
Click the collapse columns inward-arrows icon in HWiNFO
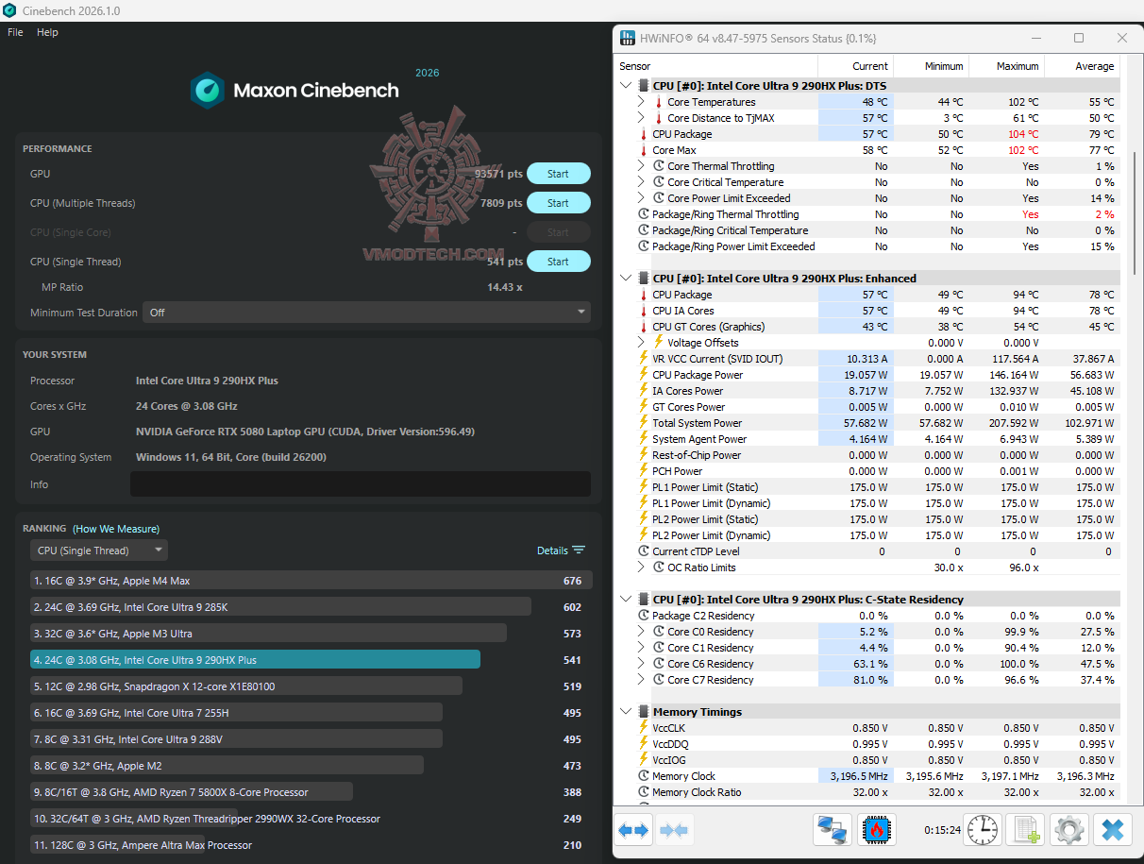click(674, 831)
